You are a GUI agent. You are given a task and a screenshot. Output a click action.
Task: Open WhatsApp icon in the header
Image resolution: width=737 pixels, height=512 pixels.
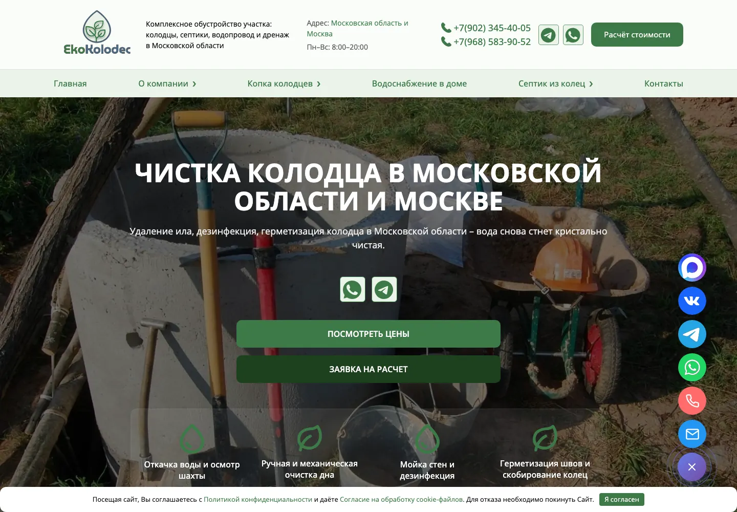(x=573, y=35)
